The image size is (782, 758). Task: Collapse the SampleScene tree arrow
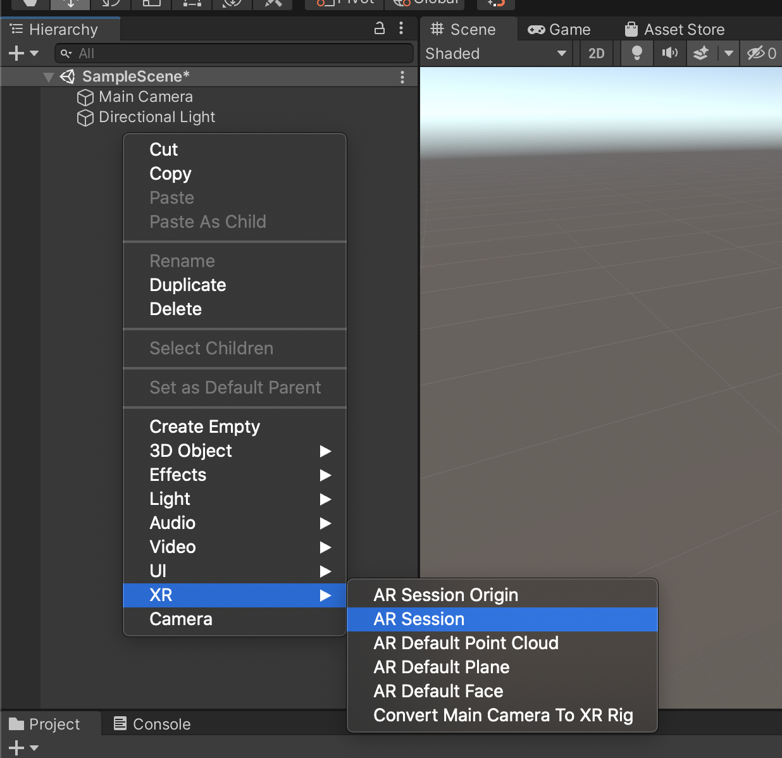click(x=48, y=77)
